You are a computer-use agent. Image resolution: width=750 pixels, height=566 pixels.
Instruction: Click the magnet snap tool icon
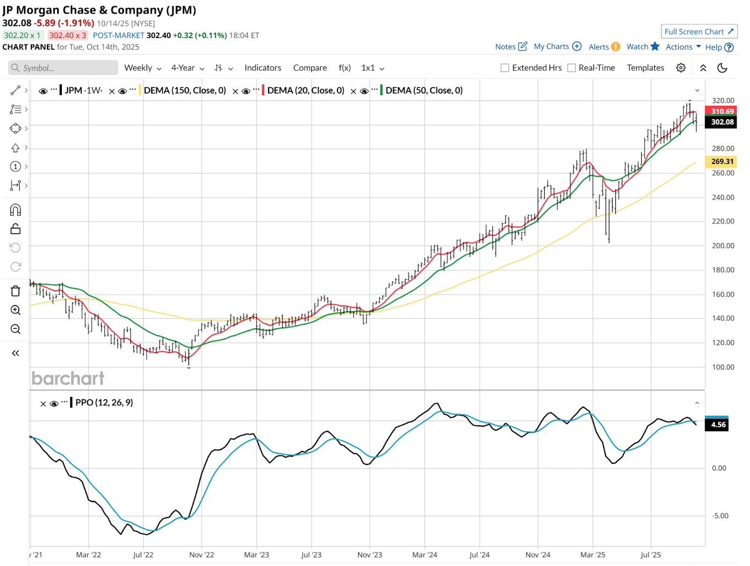click(x=15, y=210)
